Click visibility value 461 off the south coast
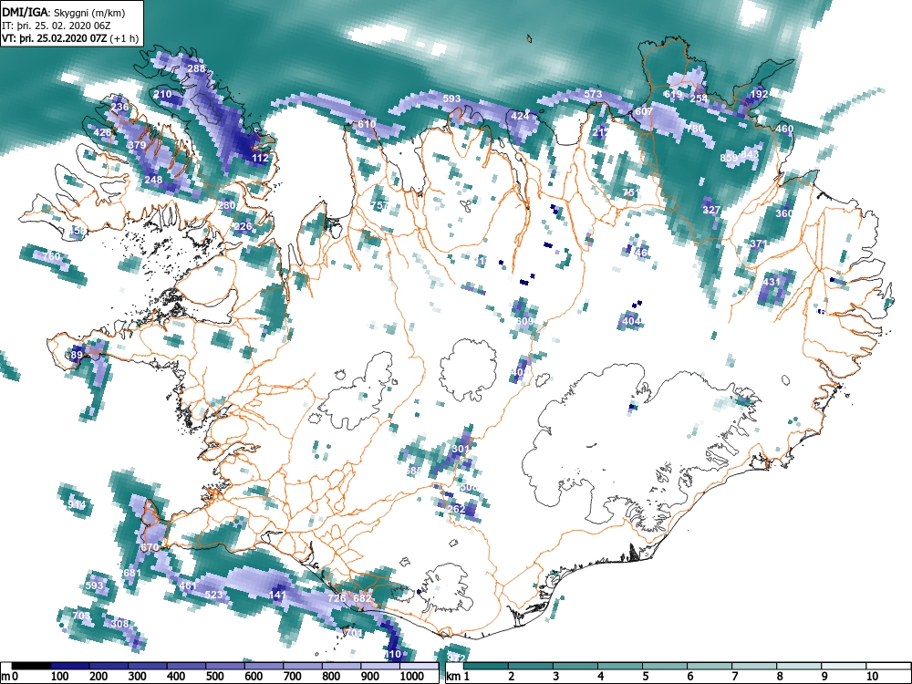The width and height of the screenshot is (912, 684). [x=188, y=586]
